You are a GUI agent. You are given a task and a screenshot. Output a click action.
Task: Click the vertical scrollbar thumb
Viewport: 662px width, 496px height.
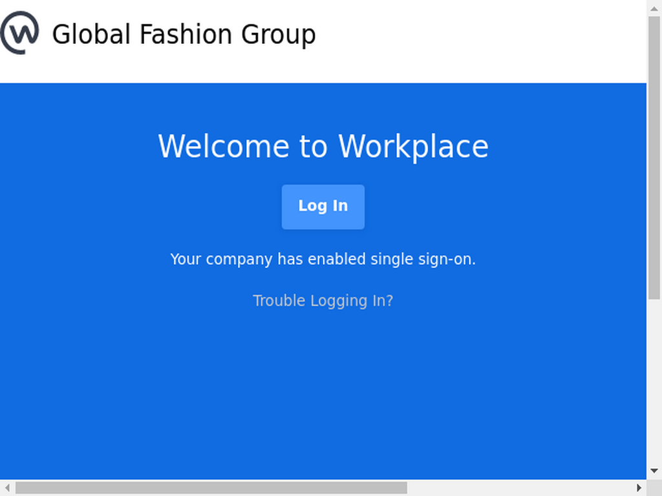[x=654, y=158]
